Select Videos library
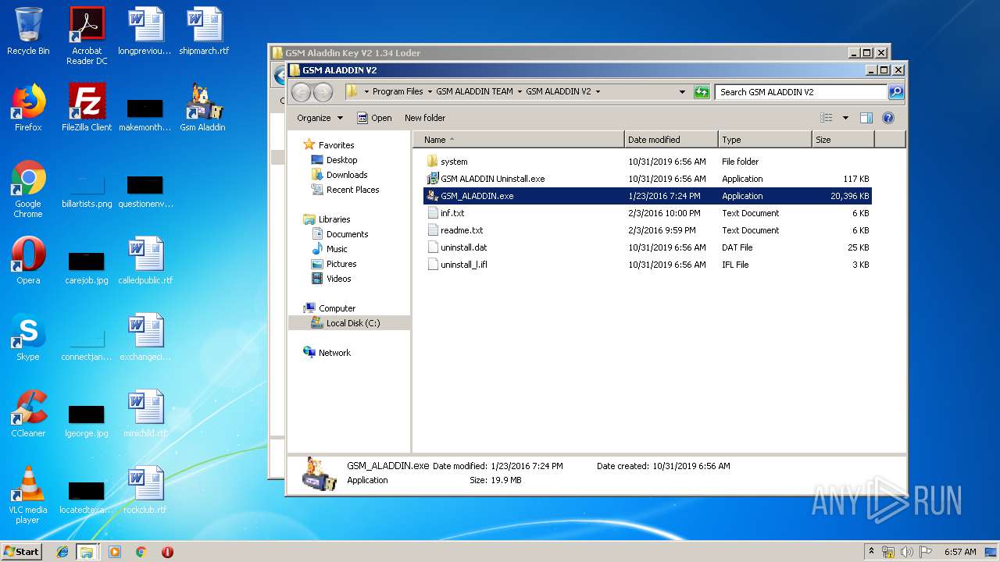1000x562 pixels. [x=331, y=278]
